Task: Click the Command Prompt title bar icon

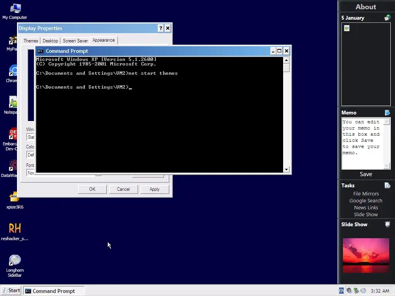Action: pos(40,51)
